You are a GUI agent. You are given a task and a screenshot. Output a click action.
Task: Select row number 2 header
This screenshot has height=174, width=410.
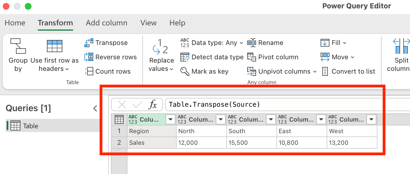[x=119, y=143]
